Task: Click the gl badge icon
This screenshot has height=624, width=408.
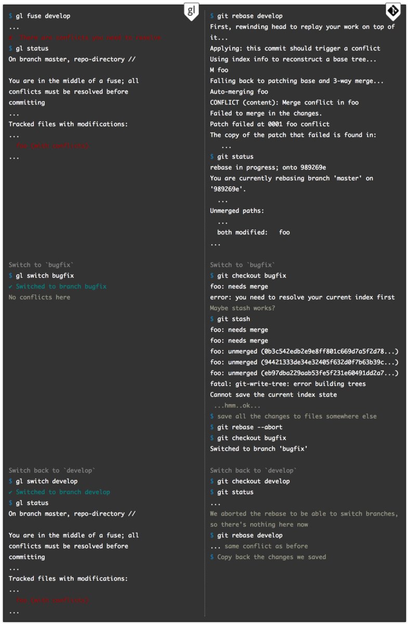Action: point(191,12)
